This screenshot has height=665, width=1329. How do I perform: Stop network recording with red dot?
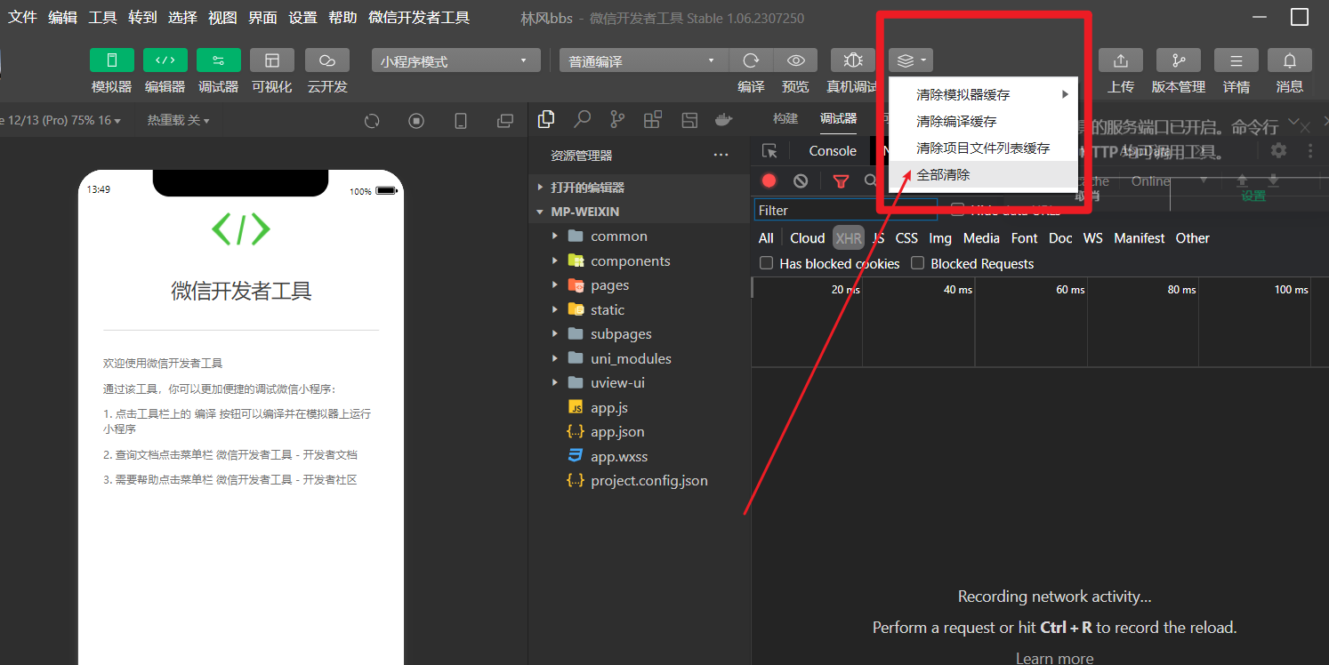(x=769, y=180)
